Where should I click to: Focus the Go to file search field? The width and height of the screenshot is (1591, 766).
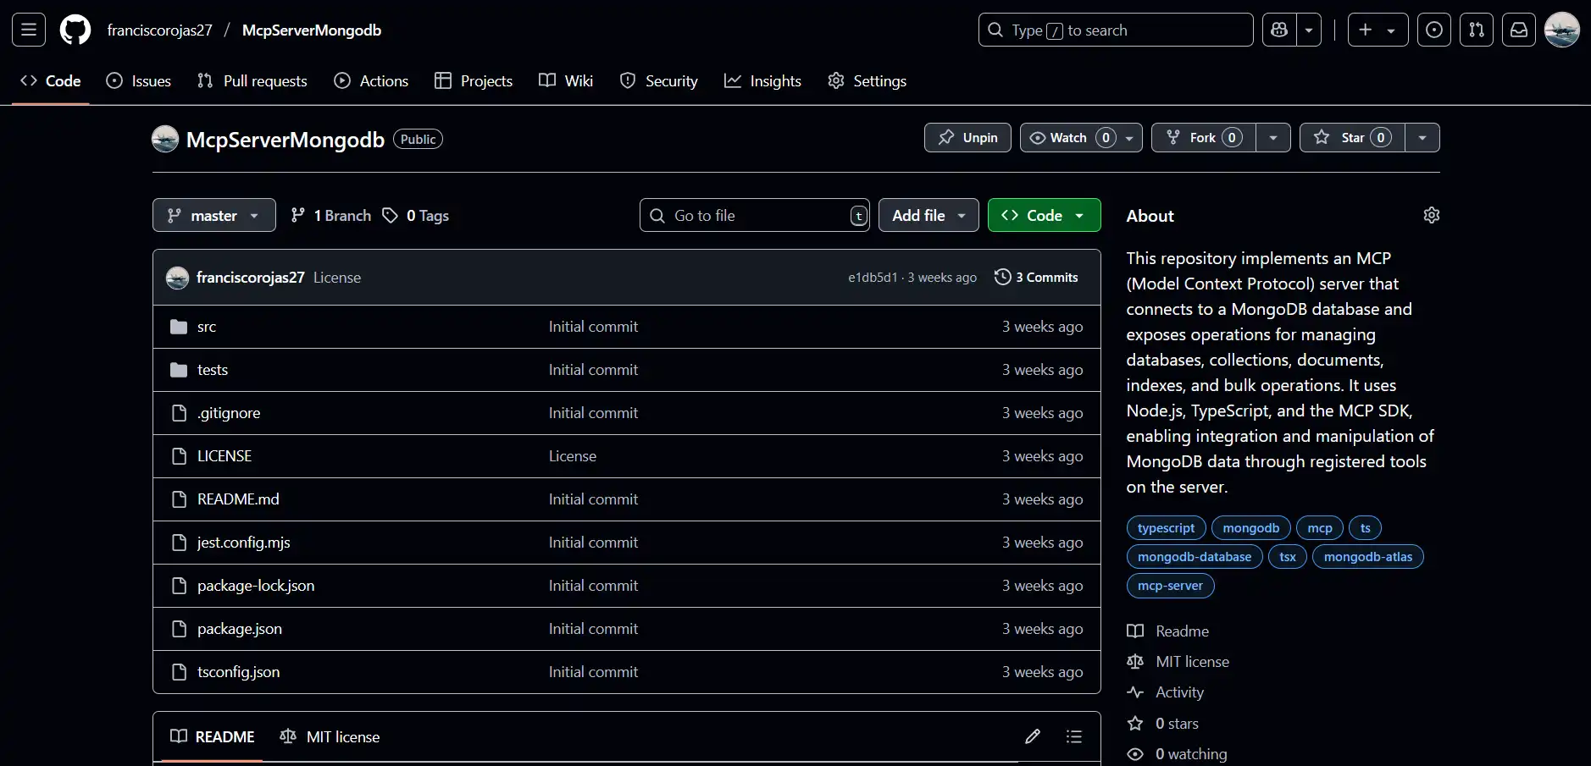pyautogui.click(x=754, y=216)
